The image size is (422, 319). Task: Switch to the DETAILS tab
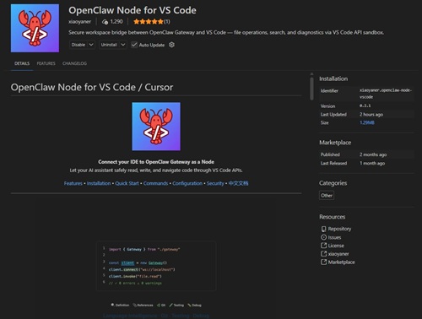click(22, 63)
